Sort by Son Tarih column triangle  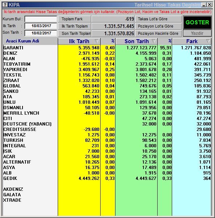coord(154,41)
